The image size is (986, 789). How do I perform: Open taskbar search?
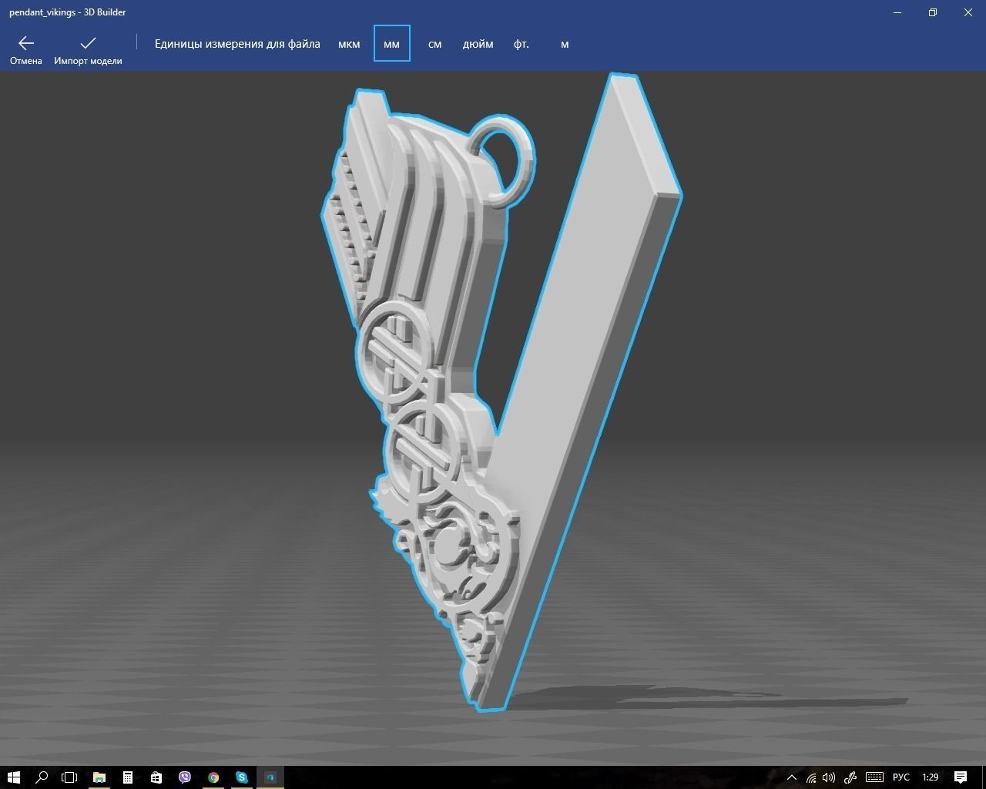[x=42, y=777]
